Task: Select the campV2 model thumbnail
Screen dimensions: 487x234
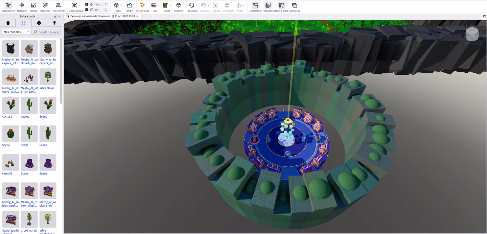Action: pyautogui.click(x=10, y=162)
